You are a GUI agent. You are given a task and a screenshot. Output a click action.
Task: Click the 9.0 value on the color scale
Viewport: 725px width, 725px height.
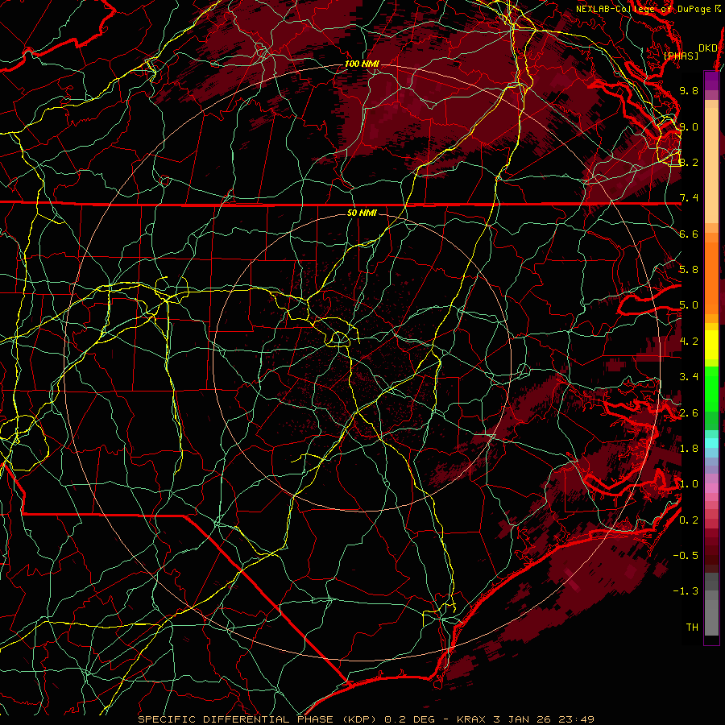[689, 126]
